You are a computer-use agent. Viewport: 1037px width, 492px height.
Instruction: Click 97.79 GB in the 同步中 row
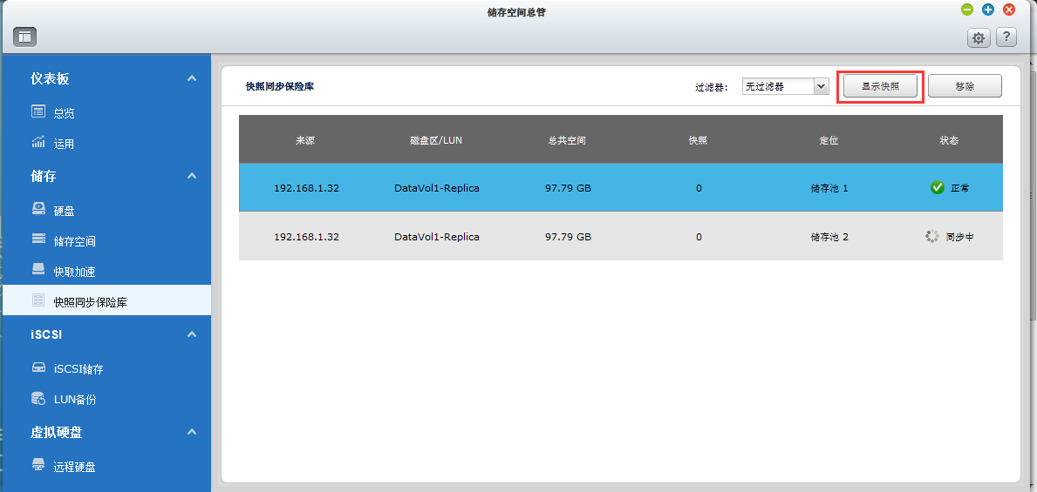pyautogui.click(x=568, y=237)
